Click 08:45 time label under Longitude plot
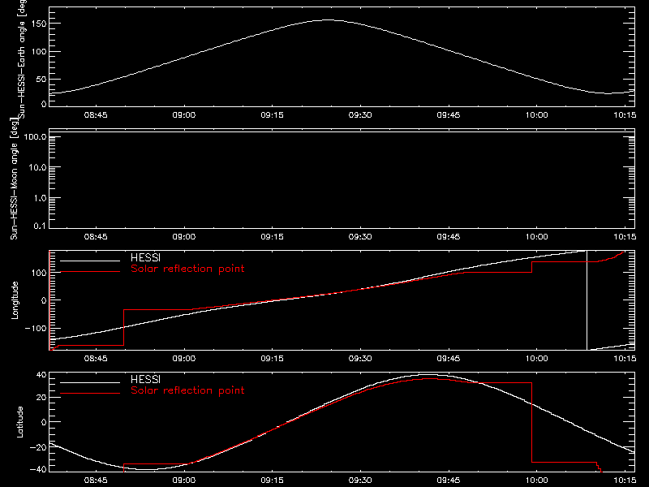The width and height of the screenshot is (649, 487). click(x=96, y=359)
